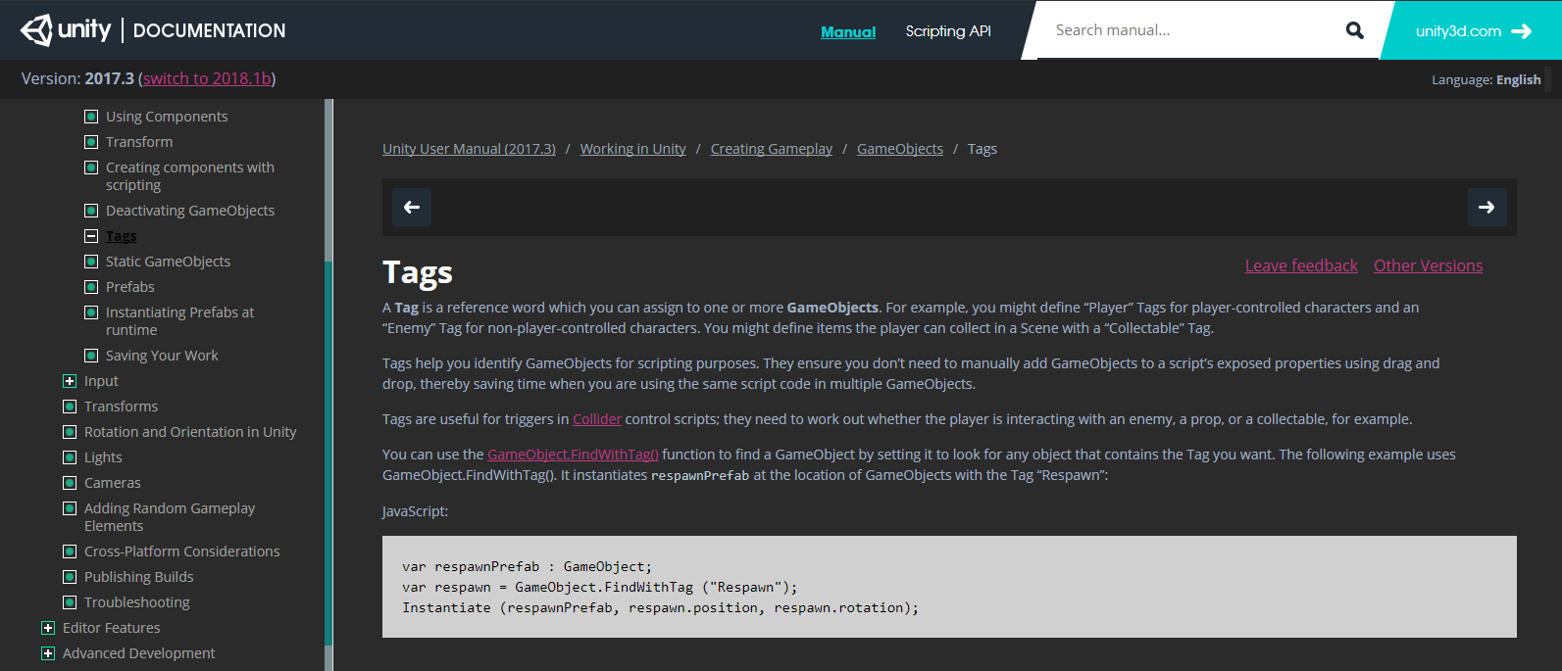Click the bullet icon beside Saving Your Work
The height and width of the screenshot is (671, 1562).
[91, 356]
